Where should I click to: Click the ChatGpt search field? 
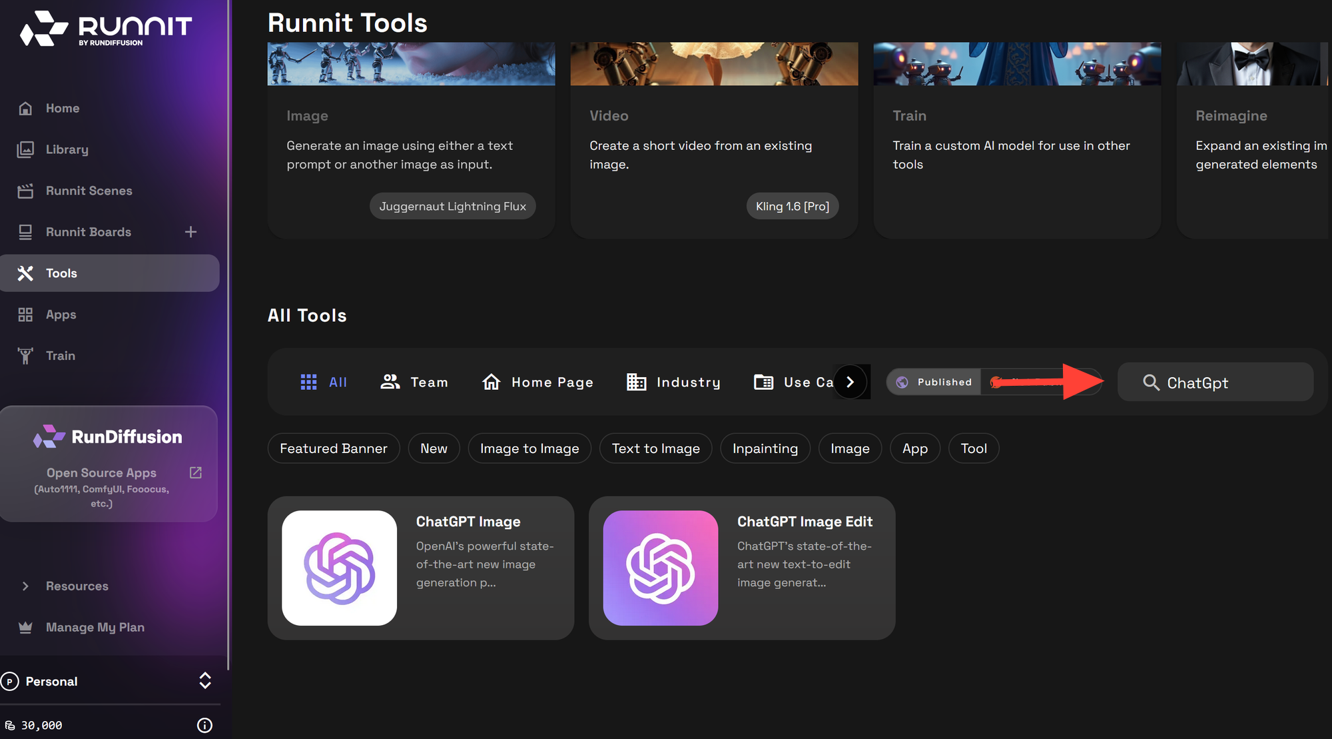(x=1215, y=382)
